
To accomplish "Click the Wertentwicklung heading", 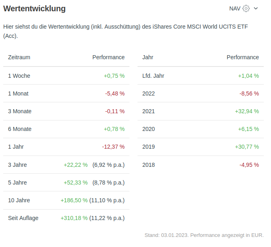I will point(34,8).
